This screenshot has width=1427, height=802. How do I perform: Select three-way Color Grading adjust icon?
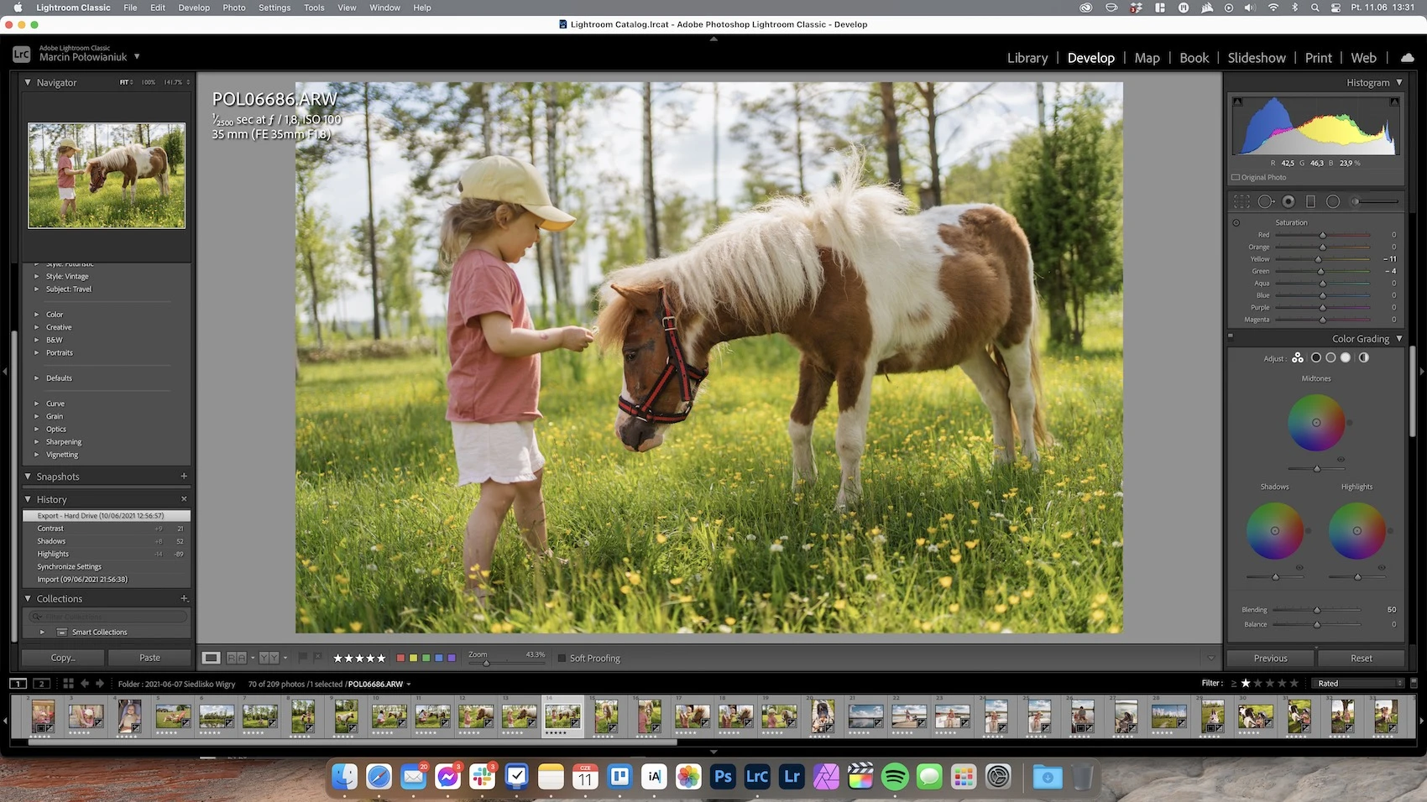(1298, 357)
